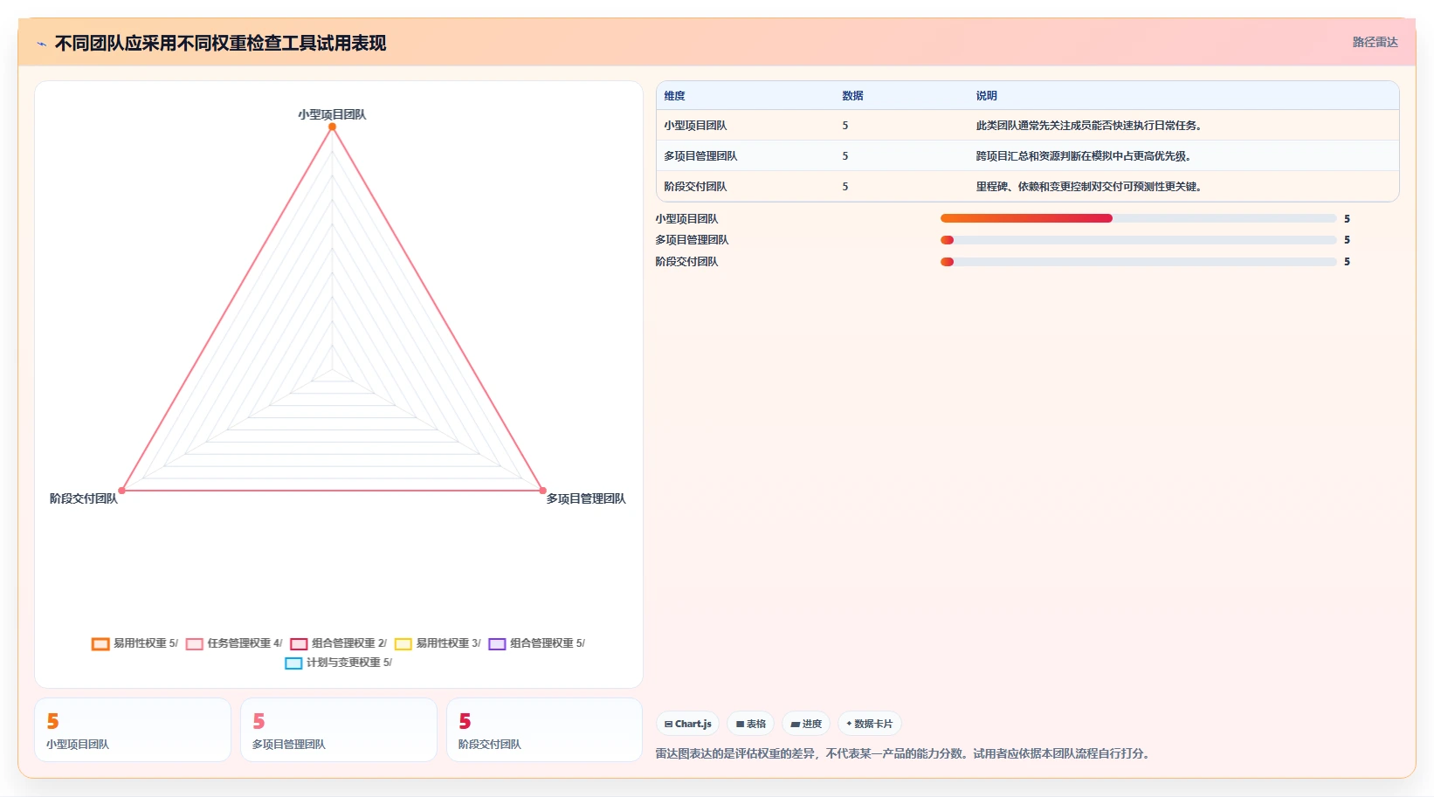The width and height of the screenshot is (1434, 797).
Task: Toggle the 计划与变更权重 5/ legend item
Action: 339,663
